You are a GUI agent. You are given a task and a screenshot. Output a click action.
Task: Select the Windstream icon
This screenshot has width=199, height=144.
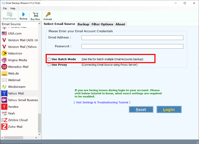tap(4, 87)
